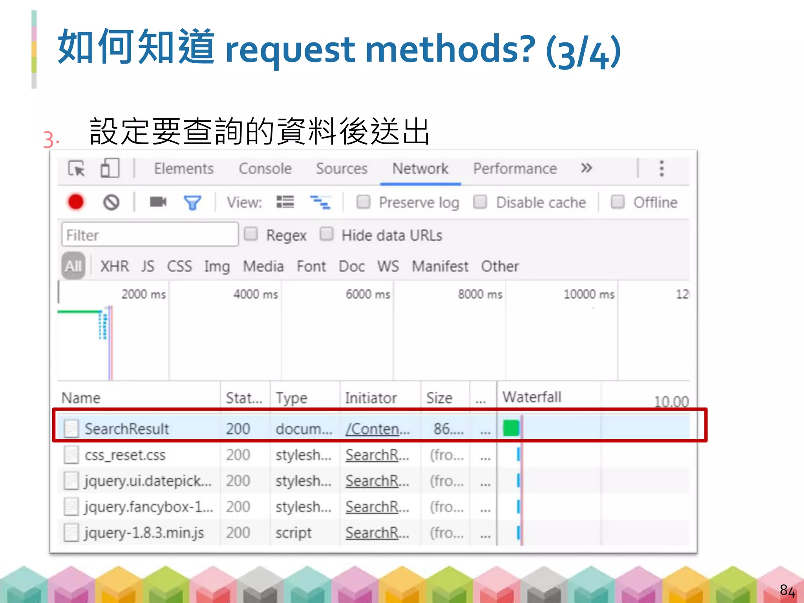Filter requests by XHR type

click(114, 266)
